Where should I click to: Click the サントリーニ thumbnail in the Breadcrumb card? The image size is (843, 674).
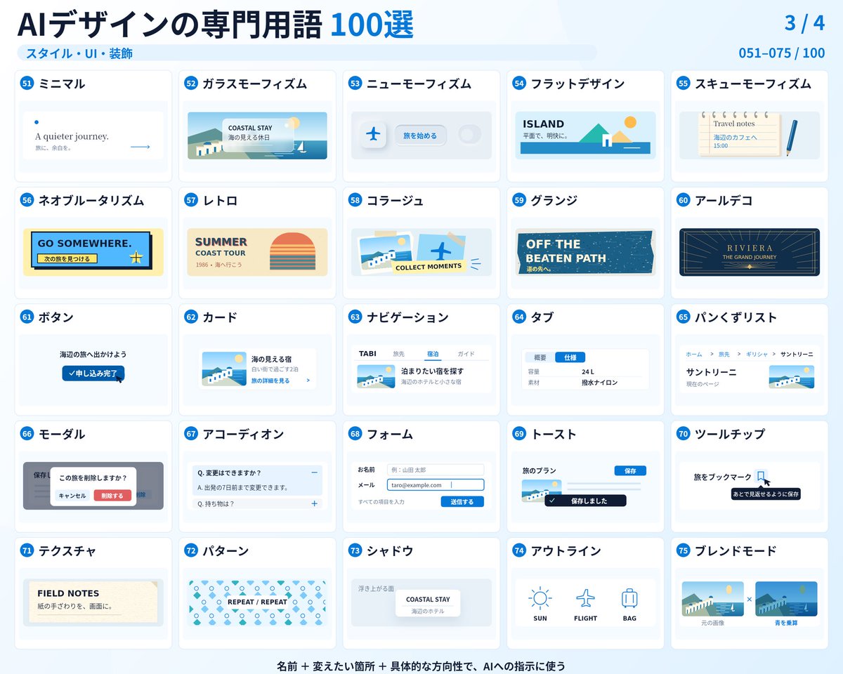point(792,377)
